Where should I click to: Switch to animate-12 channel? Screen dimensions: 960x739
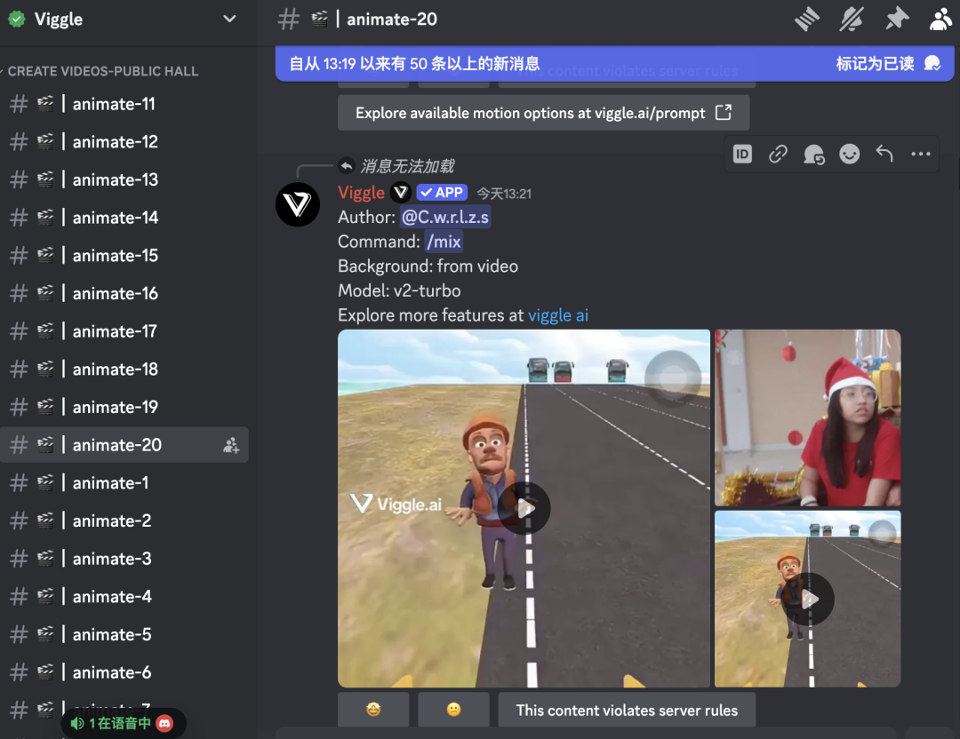coord(124,142)
